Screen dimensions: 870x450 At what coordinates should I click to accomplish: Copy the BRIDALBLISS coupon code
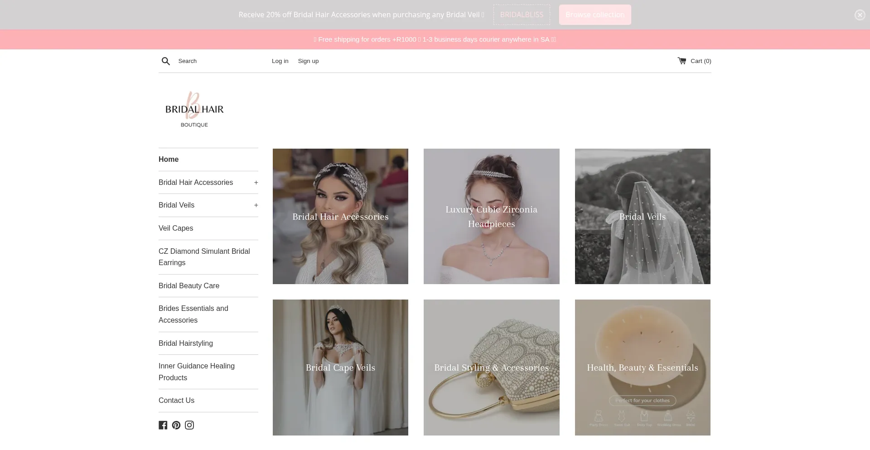pyautogui.click(x=522, y=15)
